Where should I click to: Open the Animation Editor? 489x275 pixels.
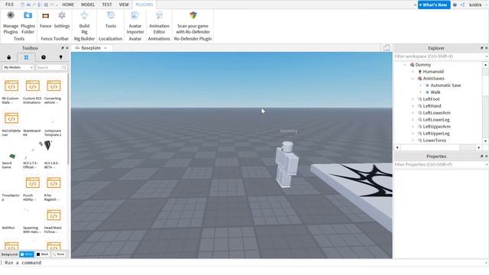tap(159, 22)
